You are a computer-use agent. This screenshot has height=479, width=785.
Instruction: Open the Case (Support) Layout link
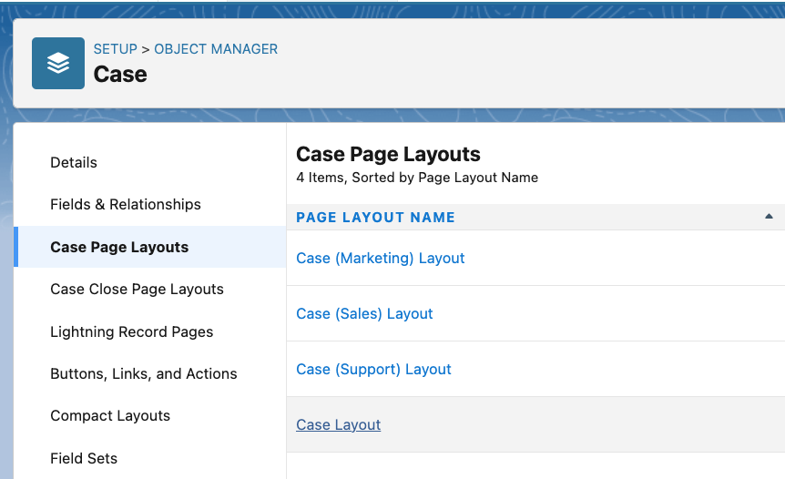[x=373, y=369]
